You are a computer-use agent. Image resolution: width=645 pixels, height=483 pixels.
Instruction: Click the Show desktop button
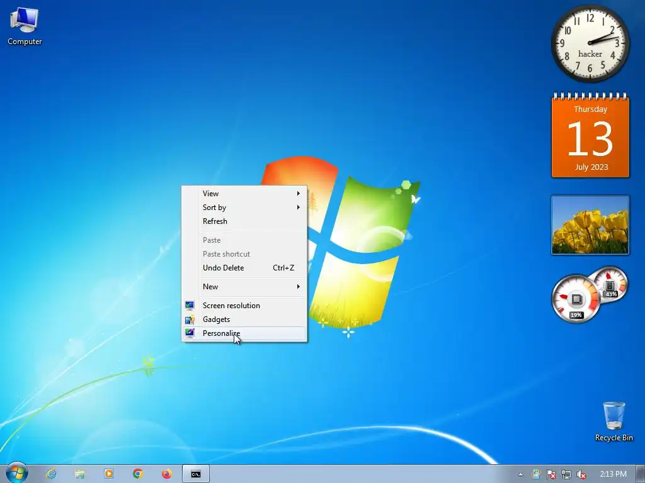[x=641, y=474]
